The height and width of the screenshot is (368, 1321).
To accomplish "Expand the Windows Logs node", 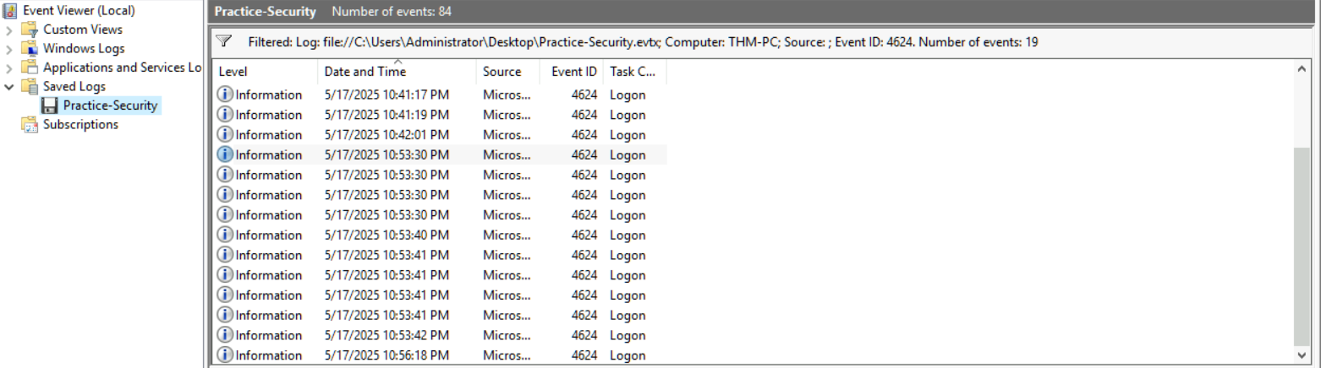I will point(9,49).
